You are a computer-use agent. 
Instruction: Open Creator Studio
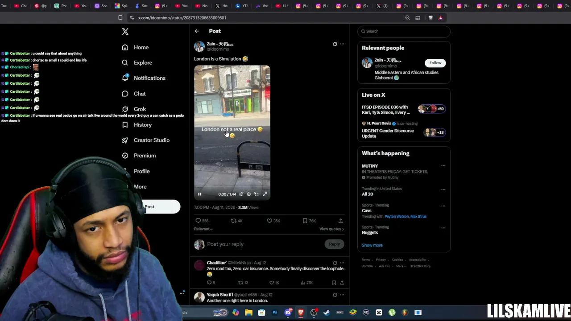tap(145, 140)
